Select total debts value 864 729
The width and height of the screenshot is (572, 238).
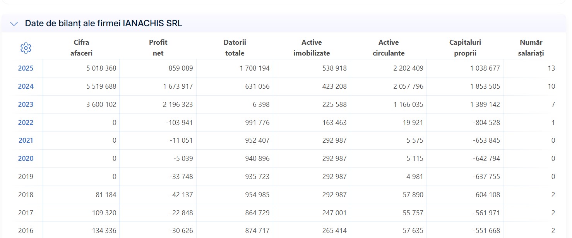click(x=257, y=213)
